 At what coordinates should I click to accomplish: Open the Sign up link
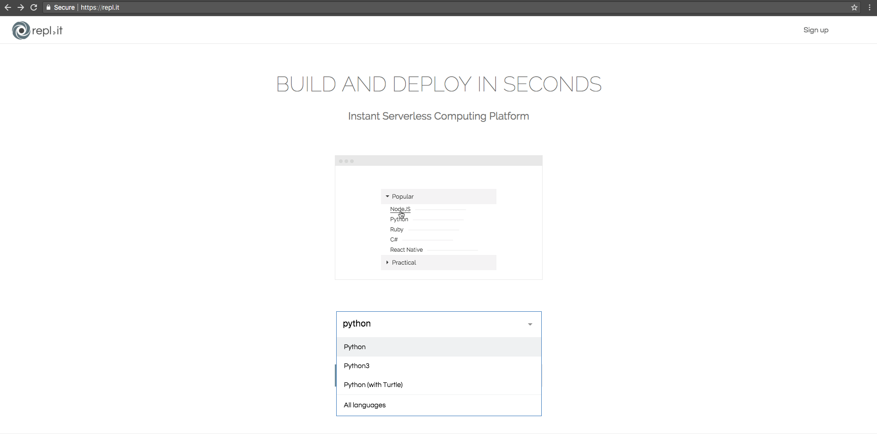[816, 30]
